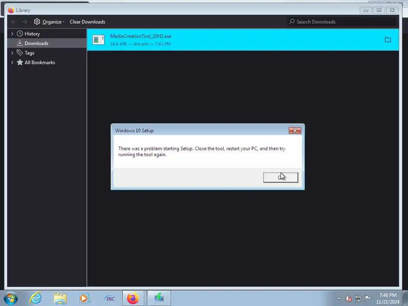Show hidden tray icons arrow

[x=339, y=299]
